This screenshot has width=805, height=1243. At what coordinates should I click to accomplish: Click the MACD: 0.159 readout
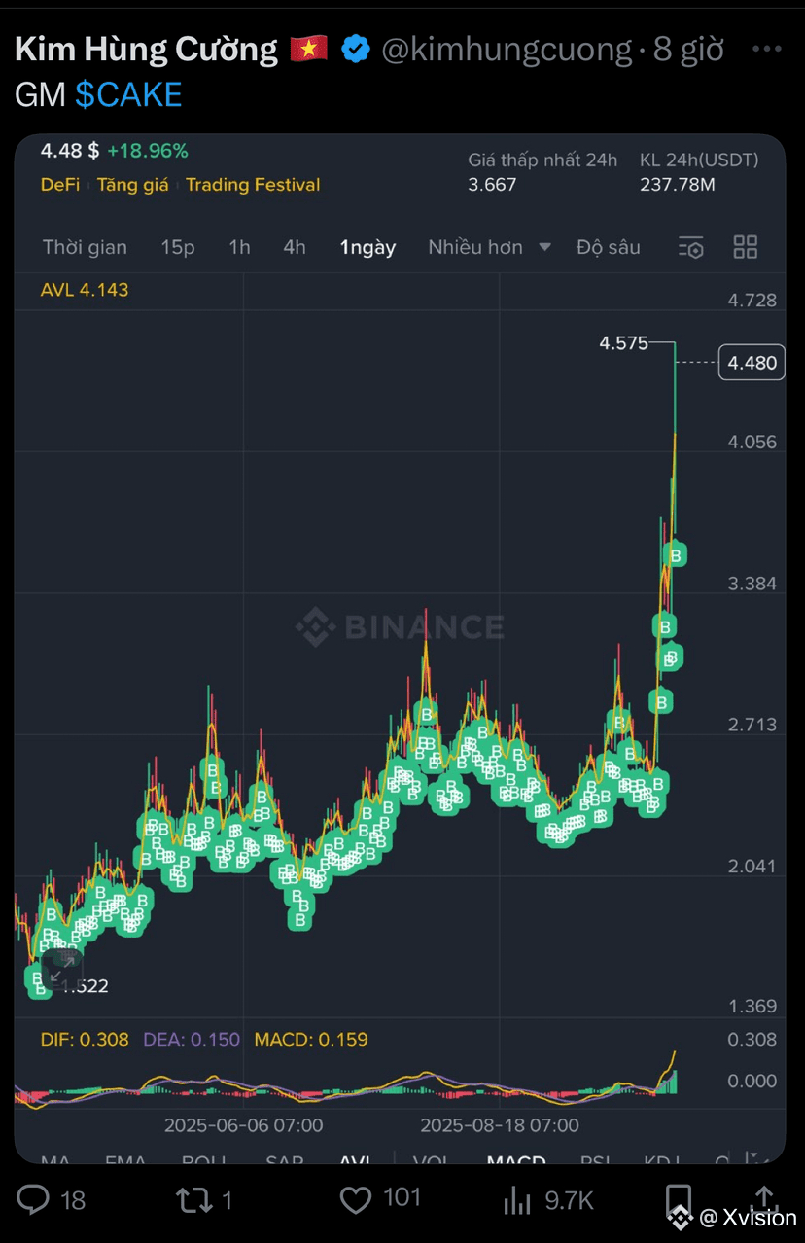click(311, 1039)
